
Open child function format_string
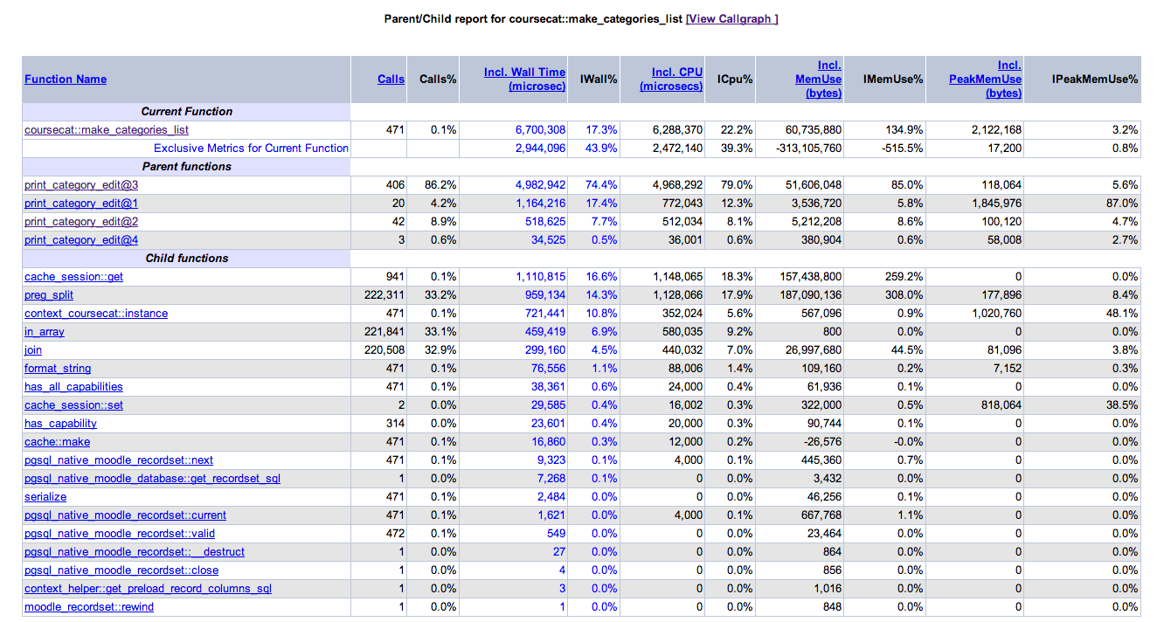click(58, 368)
